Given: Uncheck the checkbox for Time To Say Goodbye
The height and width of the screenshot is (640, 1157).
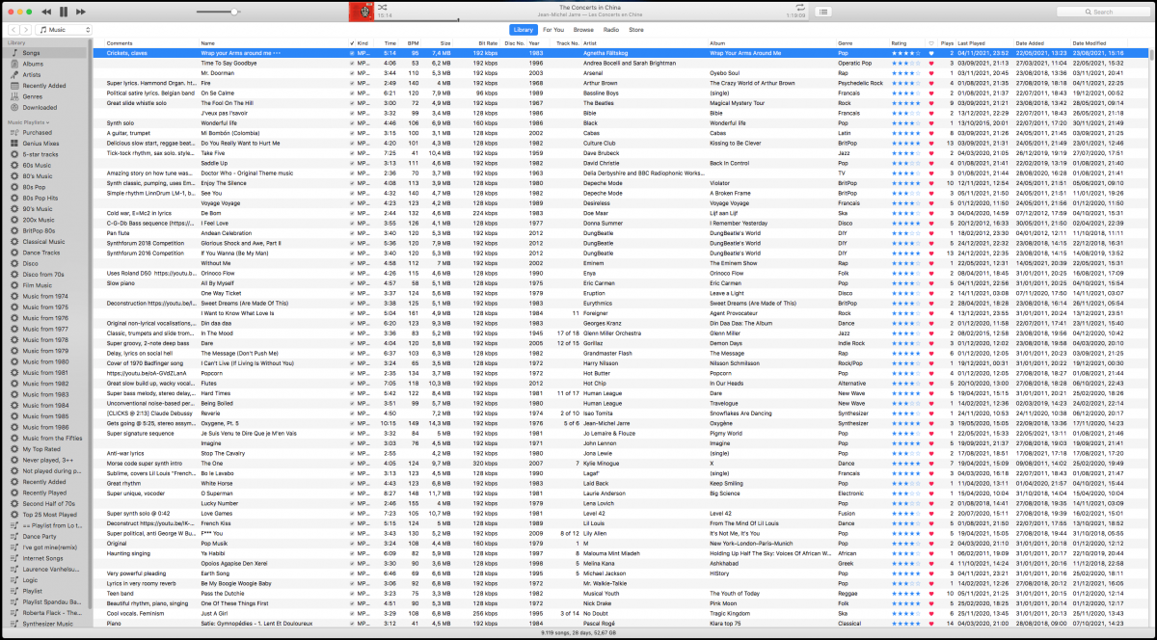Looking at the screenshot, I should [x=353, y=63].
